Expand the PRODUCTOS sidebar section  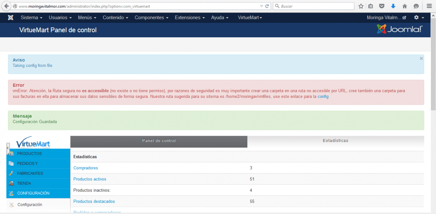tap(38, 154)
